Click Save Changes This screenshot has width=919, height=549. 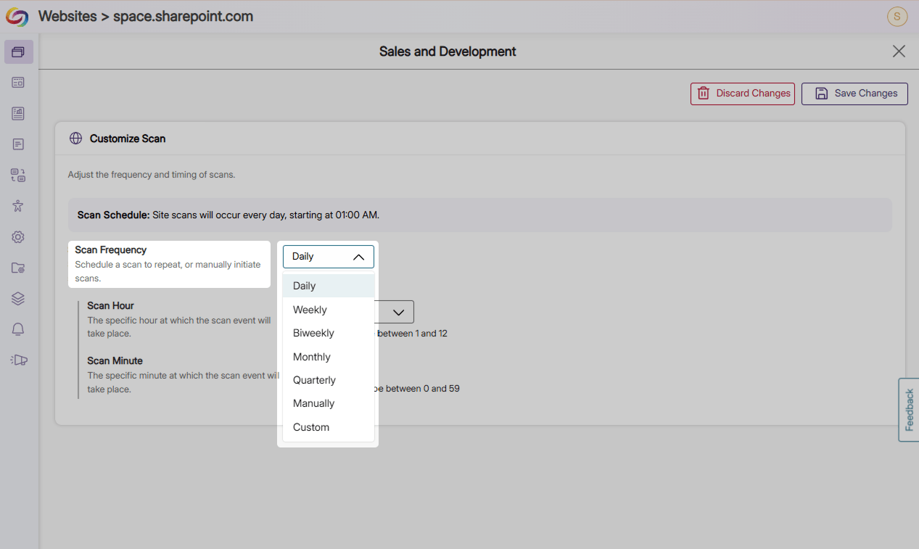click(x=854, y=93)
